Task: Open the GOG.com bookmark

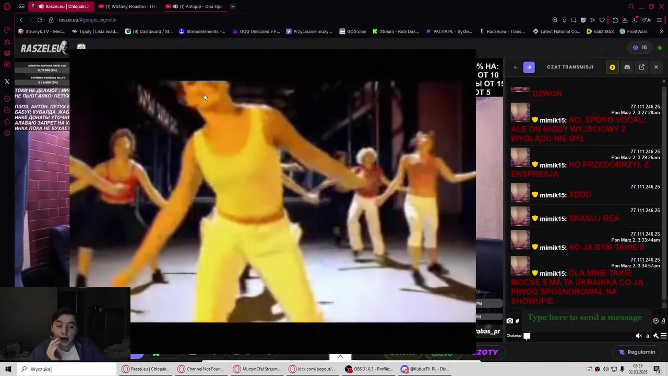Action: click(353, 31)
